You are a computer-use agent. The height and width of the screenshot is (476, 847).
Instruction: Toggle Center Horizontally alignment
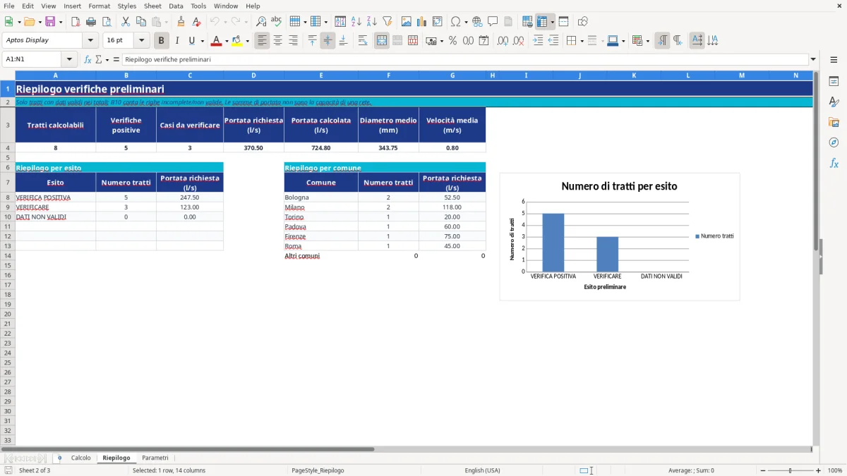point(278,41)
